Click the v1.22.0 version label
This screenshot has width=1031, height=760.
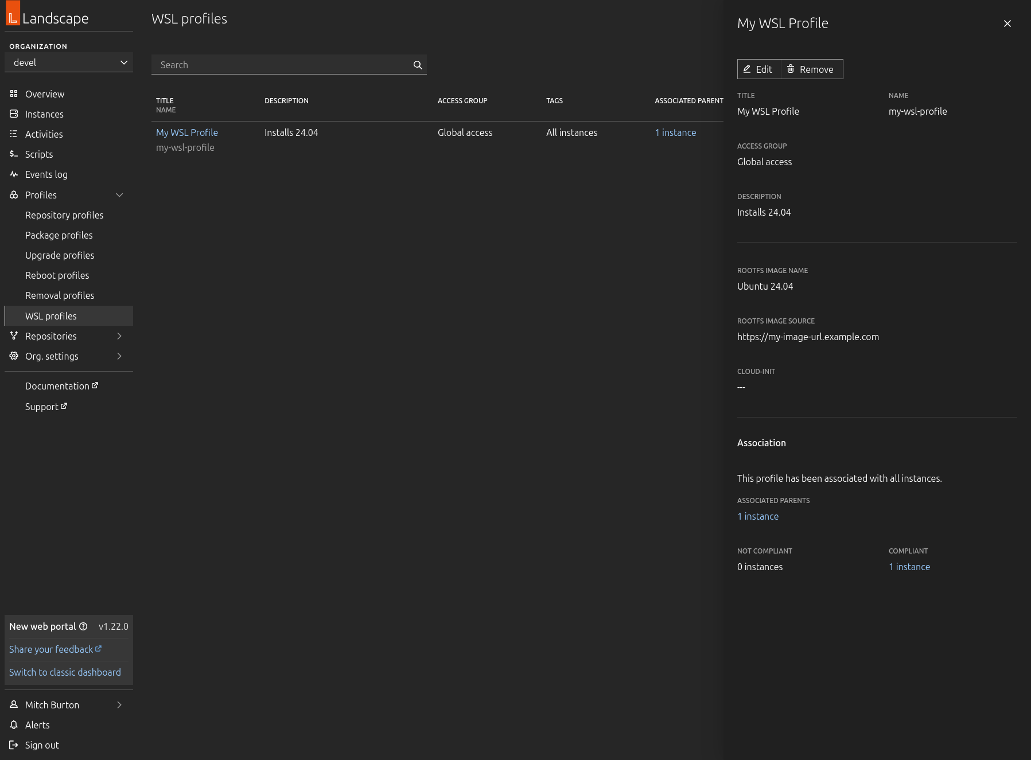click(114, 626)
